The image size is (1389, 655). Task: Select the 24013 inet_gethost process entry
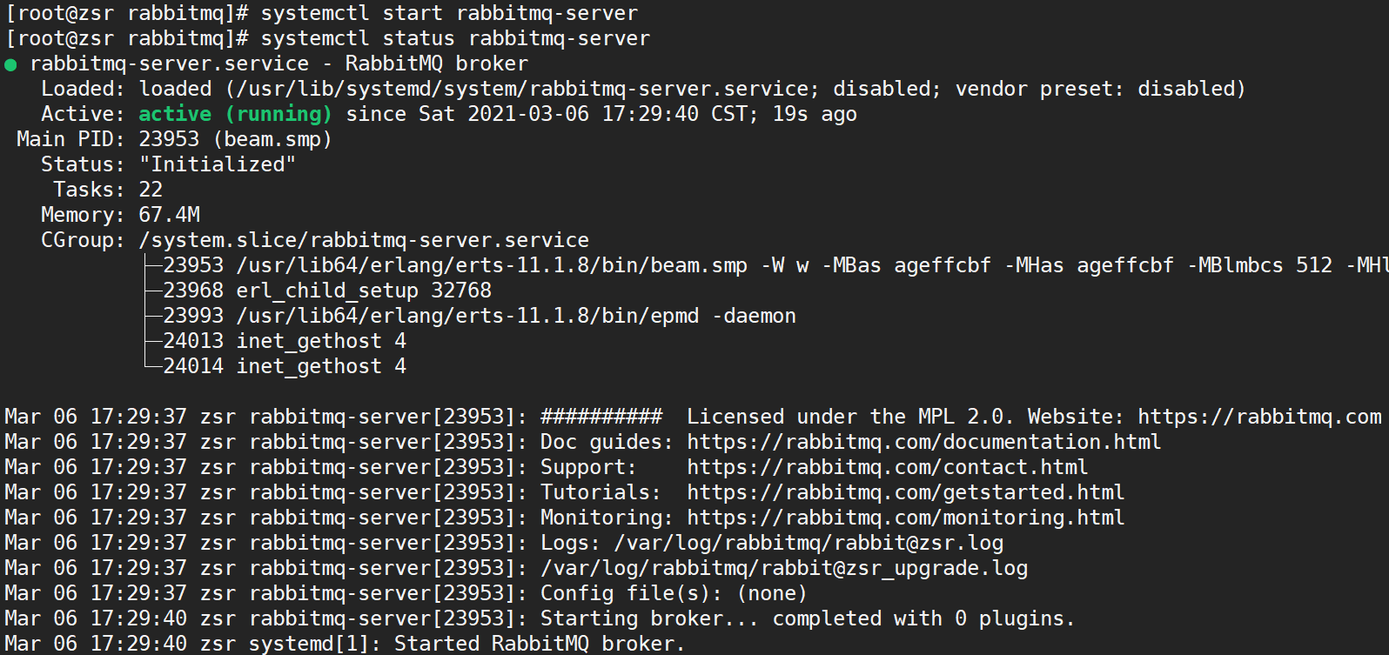[x=284, y=341]
